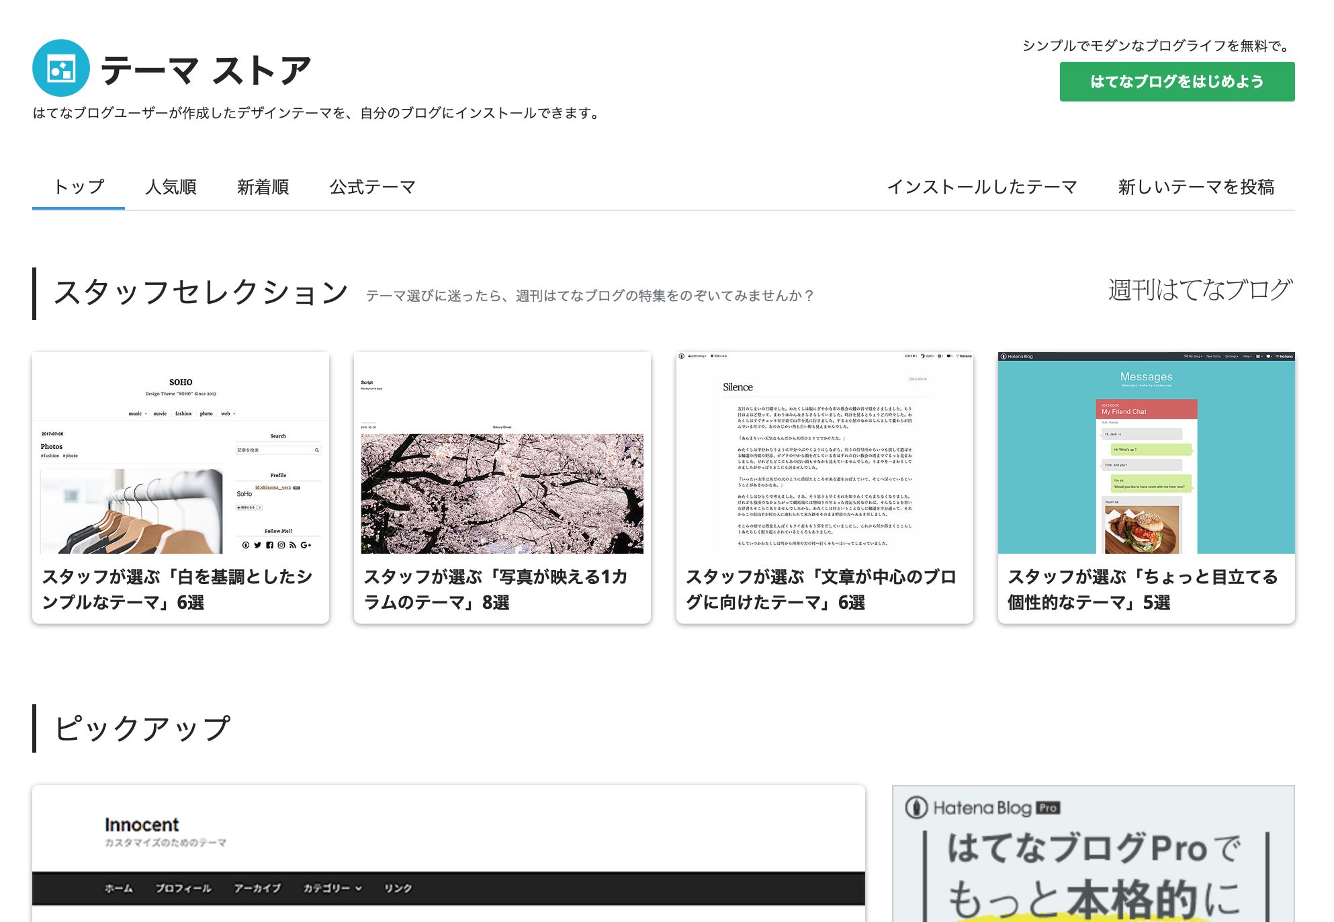Click 「文章が中心のブログに向けたテーマ」6選 title
Viewport: 1334px width, 922px height.
coord(821,589)
